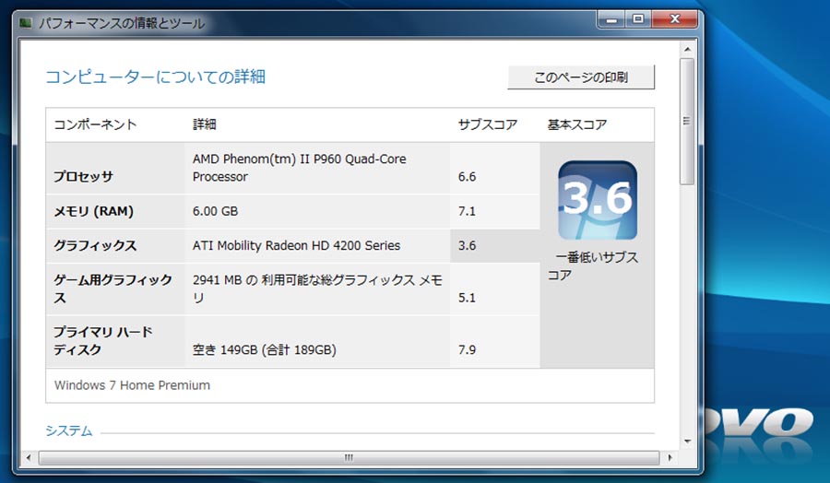Screen dimensions: 830x483
Task: Click the 6.00 GB memory value
Action: pos(215,211)
